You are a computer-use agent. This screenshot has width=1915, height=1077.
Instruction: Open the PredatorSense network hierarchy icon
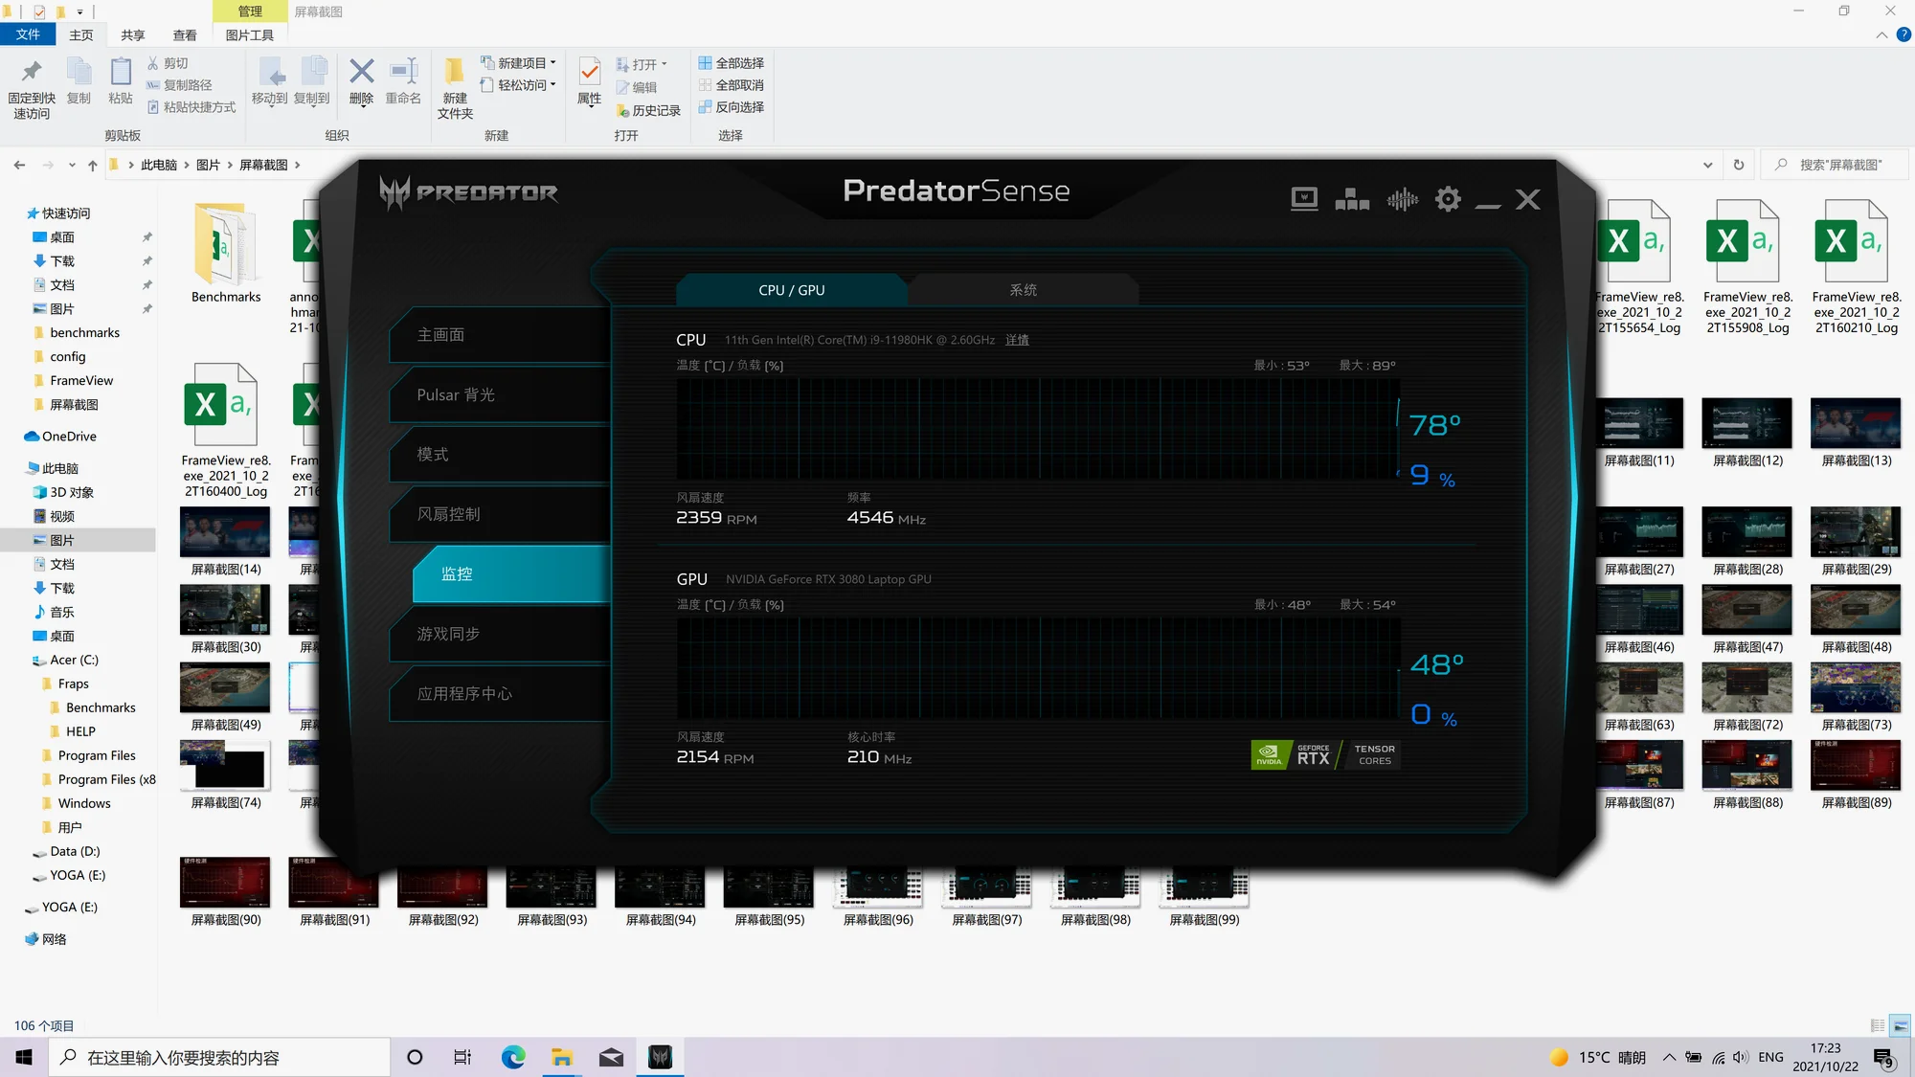(1352, 199)
